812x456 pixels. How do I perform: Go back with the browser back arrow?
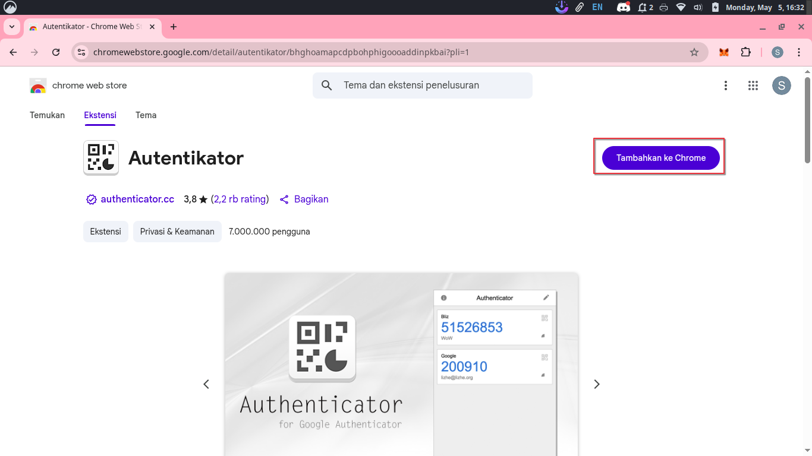click(x=13, y=52)
